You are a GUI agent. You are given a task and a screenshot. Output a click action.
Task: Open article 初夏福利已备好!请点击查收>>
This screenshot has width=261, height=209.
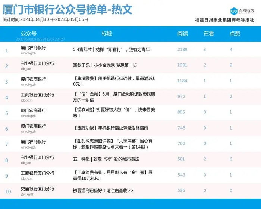coord(103,190)
